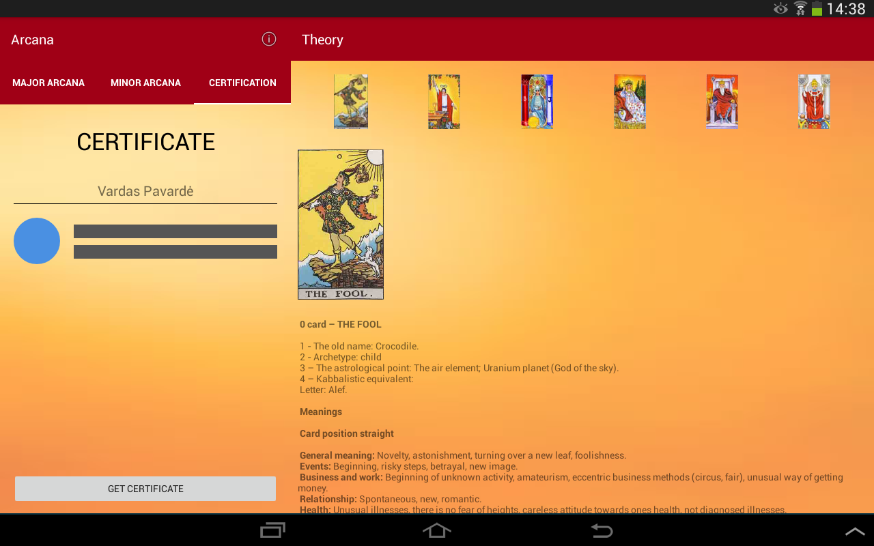Viewport: 874px width, 546px height.
Task: Tap the 'Events:' line
Action: (x=408, y=466)
